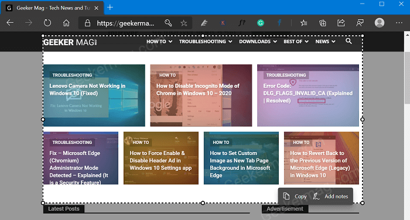Click the Geeker Mag logo
The height and width of the screenshot is (220, 410).
[70, 42]
